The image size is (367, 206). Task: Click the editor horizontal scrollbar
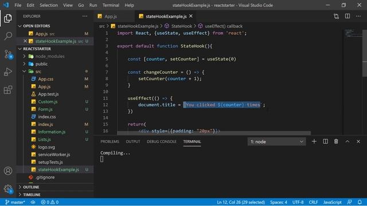pyautogui.click(x=214, y=133)
